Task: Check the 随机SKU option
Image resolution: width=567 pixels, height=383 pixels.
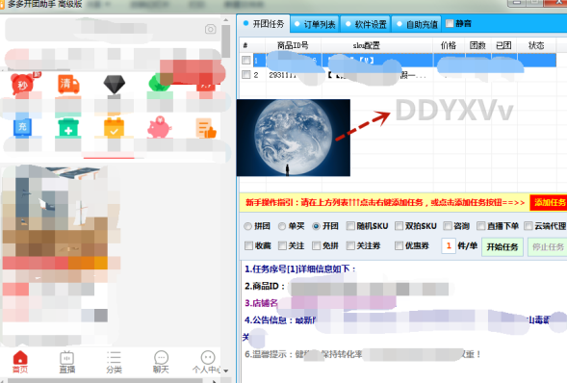Action: point(350,226)
